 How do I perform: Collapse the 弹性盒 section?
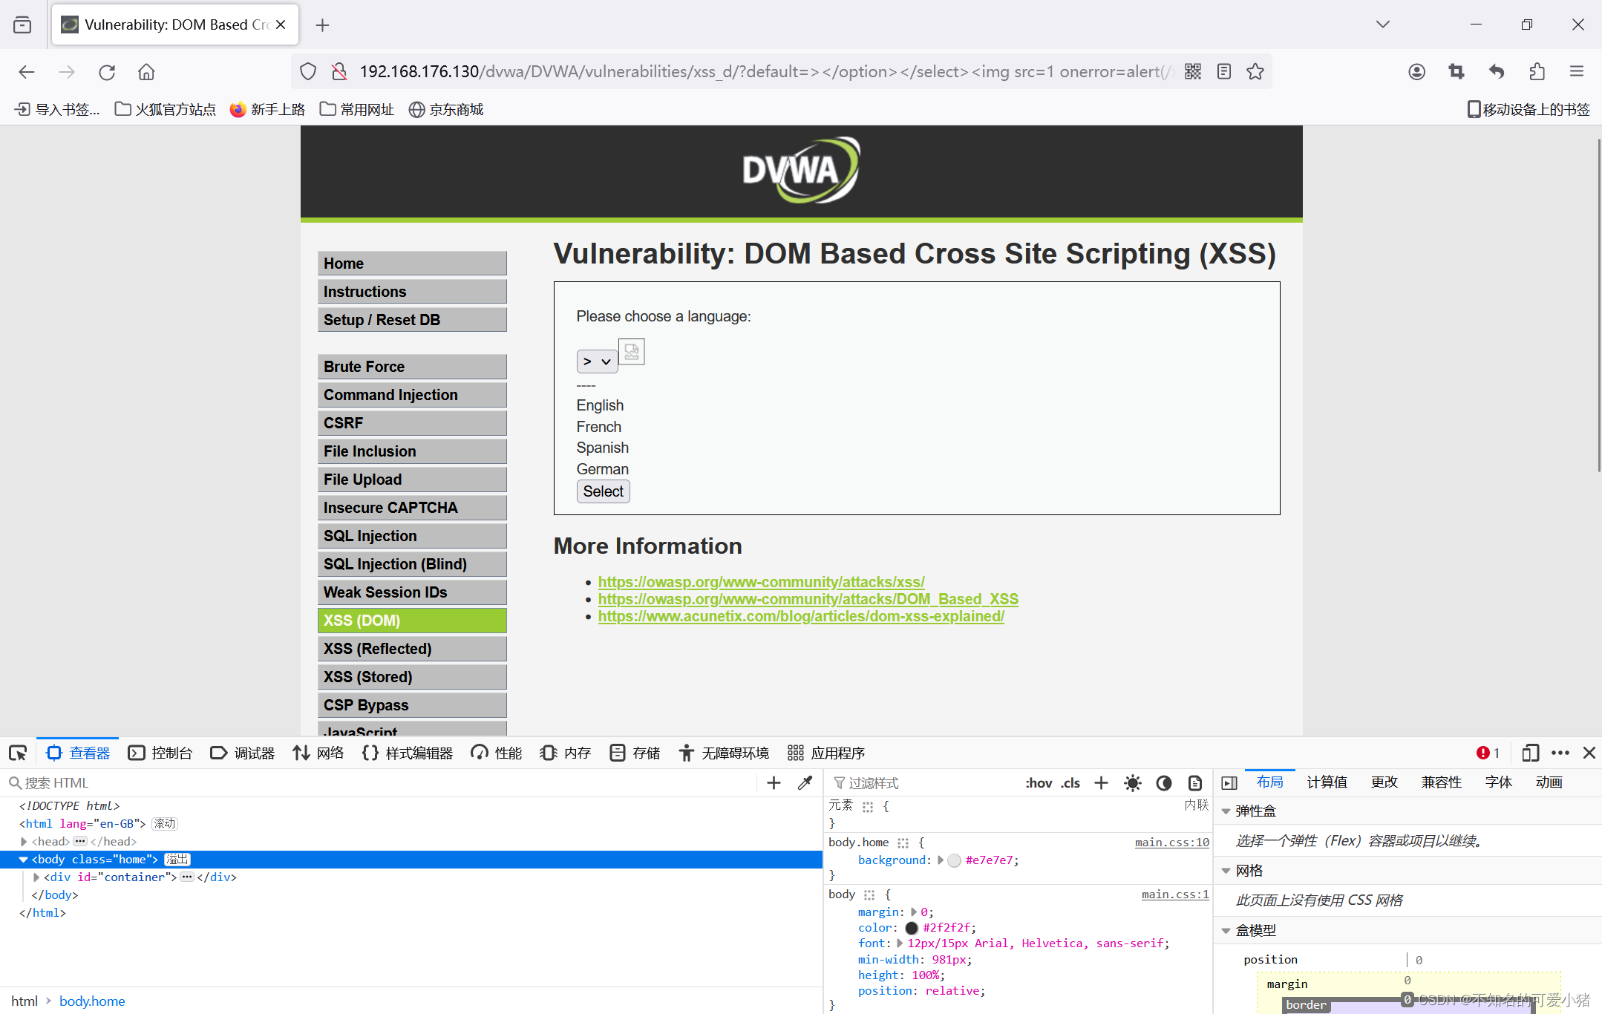tap(1226, 811)
